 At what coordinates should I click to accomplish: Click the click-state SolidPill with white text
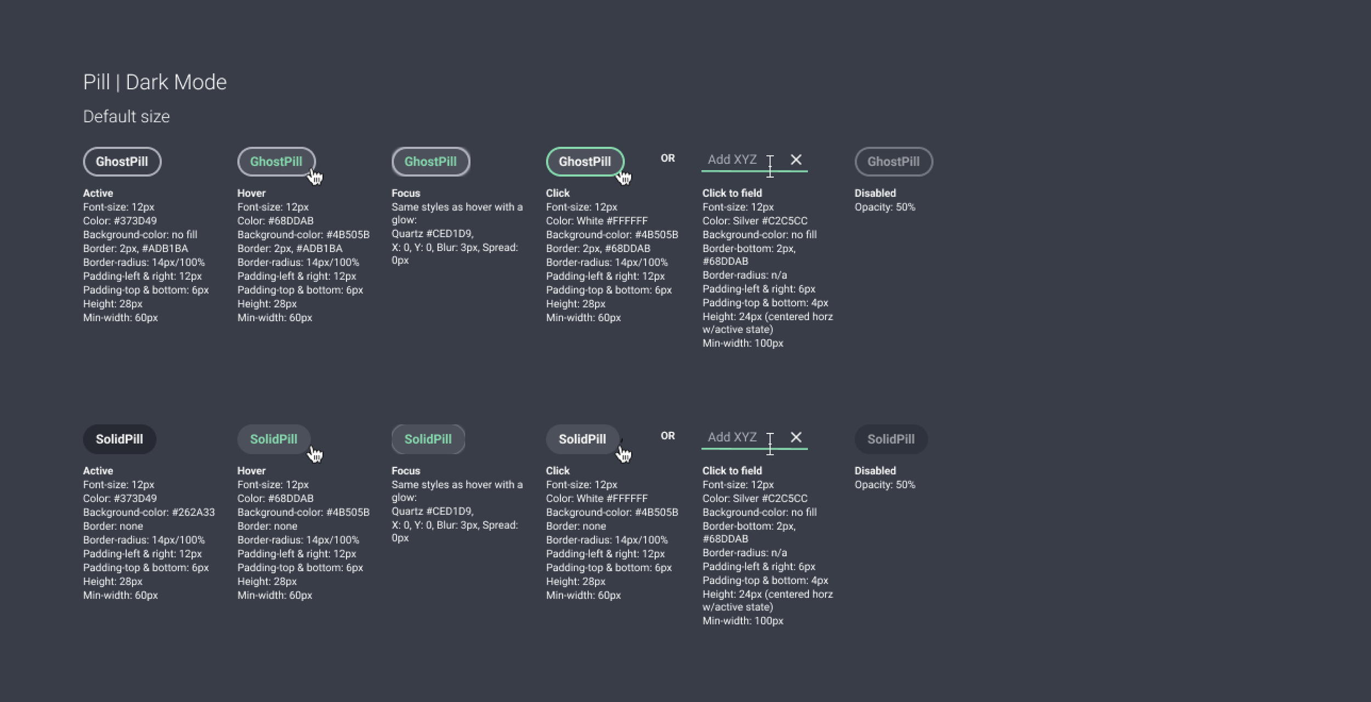pos(582,439)
